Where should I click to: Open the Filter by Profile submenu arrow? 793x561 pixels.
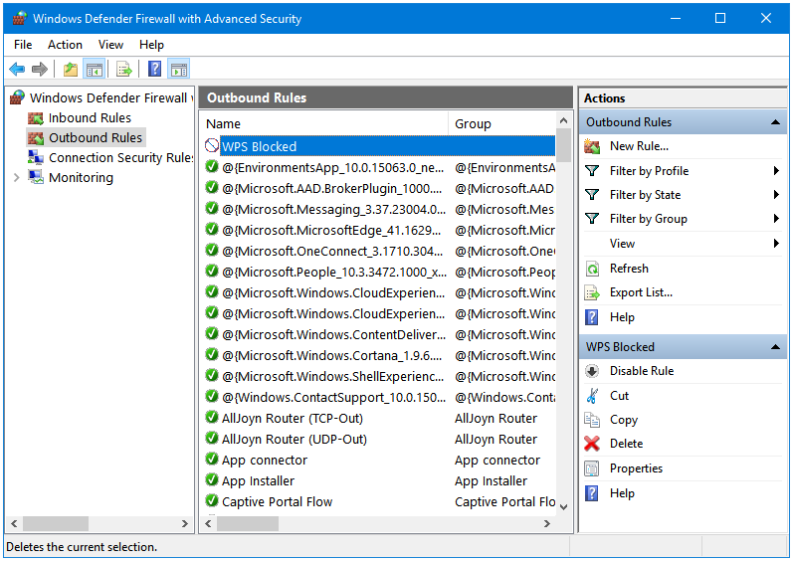[x=776, y=171]
